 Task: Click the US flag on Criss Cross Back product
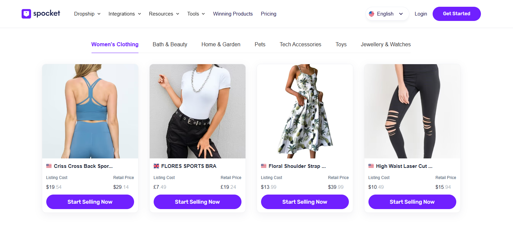(x=48, y=166)
